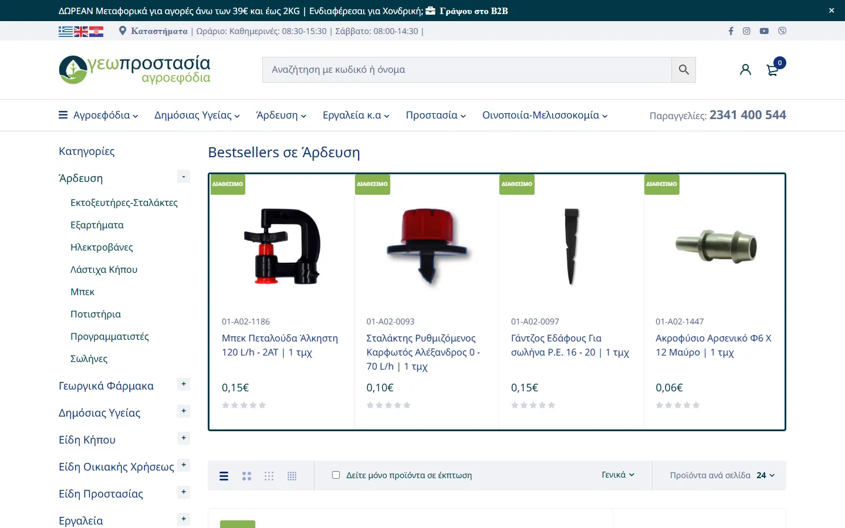Screen dimensions: 845x528
Task: Expand the Δημόσιας Υγείας sidebar category
Action: 184,411
